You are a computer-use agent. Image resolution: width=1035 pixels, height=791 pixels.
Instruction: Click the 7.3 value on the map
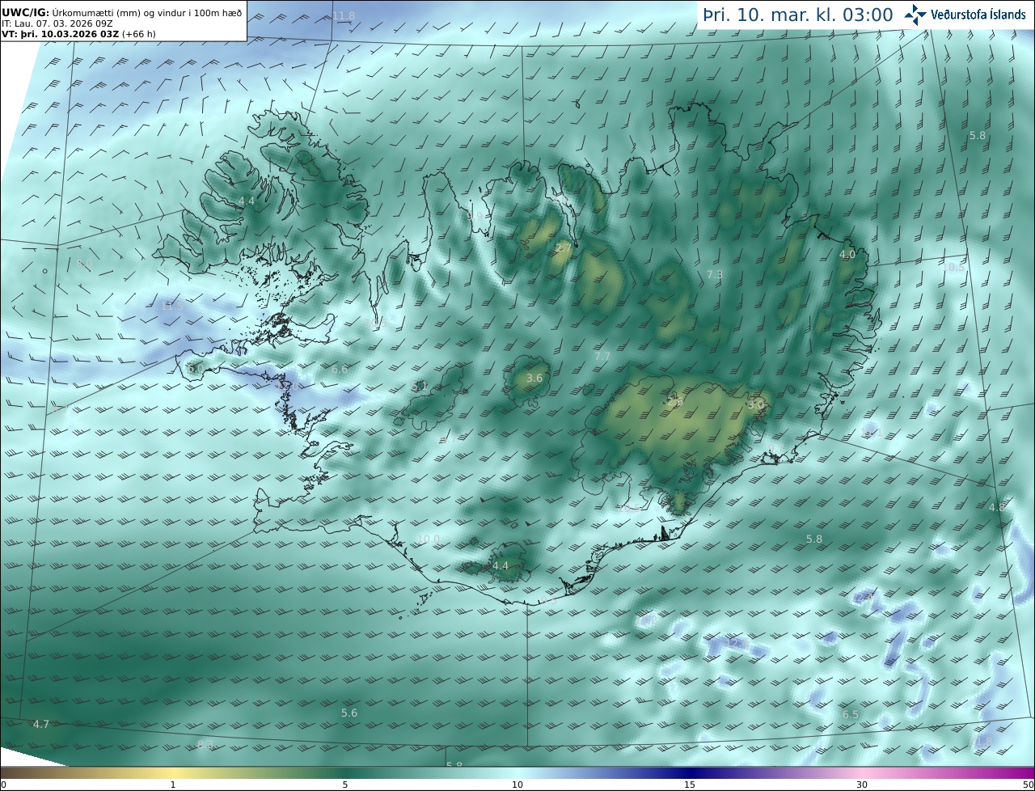point(715,275)
